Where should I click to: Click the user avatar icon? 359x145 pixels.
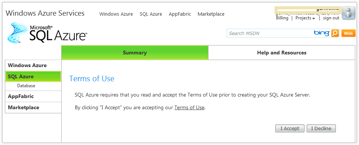tap(349, 13)
